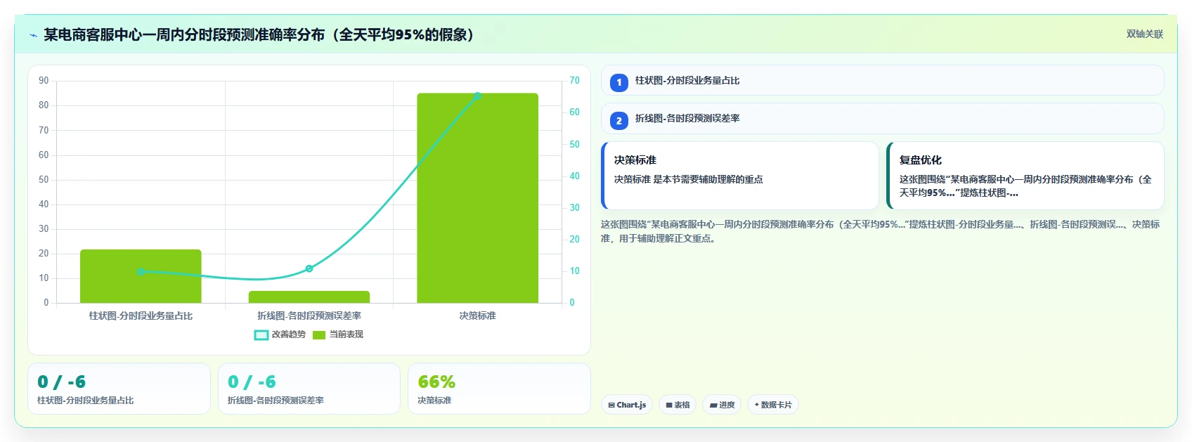Click the short green bar for 折线图-各时段预测误差率
The width and height of the screenshot is (1192, 442).
click(x=309, y=297)
